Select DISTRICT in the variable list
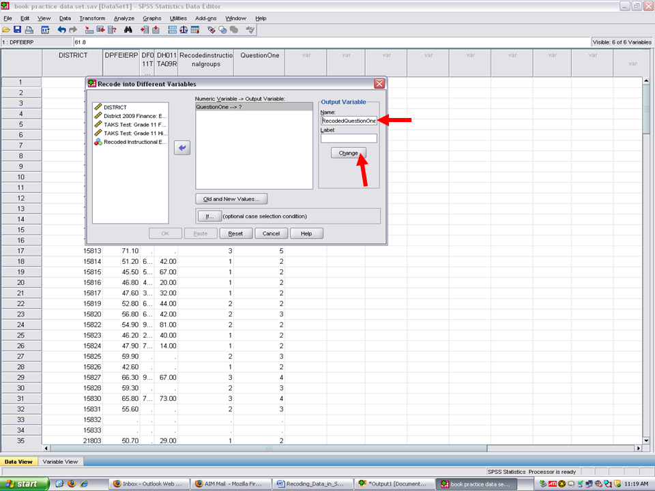 point(115,107)
